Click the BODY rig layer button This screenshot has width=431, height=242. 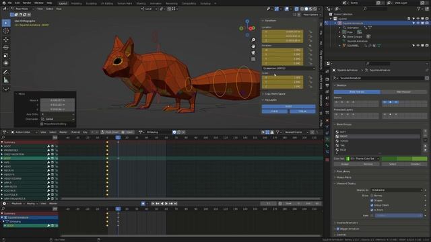[x=288, y=106]
